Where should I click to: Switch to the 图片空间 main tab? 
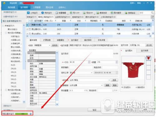click(49, 7)
